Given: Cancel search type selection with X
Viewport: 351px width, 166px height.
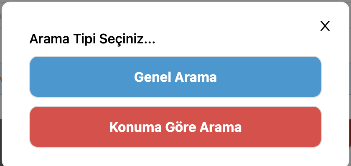Looking at the screenshot, I should pos(325,26).
